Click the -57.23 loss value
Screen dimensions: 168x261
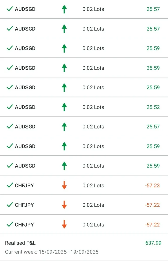click(152, 185)
